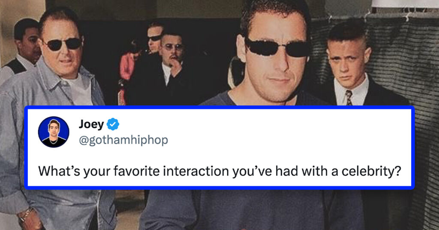439x230 pixels.
Task: Click the bracelet on the denim man's wrist
Action: coord(24,214)
